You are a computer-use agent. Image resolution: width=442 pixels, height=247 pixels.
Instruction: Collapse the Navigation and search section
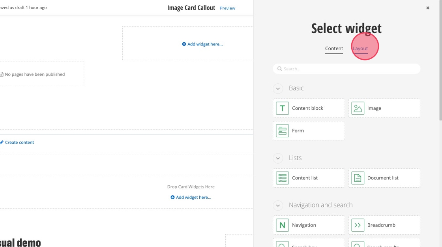pyautogui.click(x=278, y=206)
